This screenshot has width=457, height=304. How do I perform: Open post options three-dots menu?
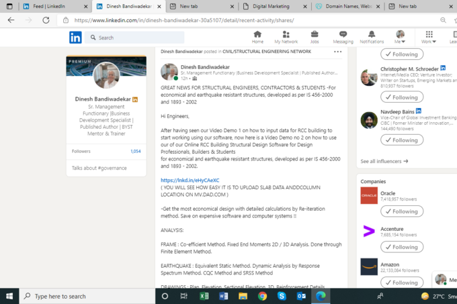tap(337, 52)
